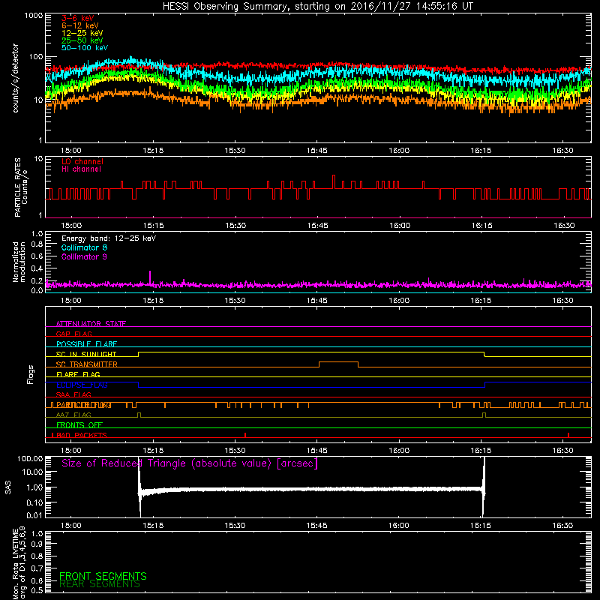The height and width of the screenshot is (600, 600).
Task: Click the 100.00 tick label on SAS axis
Action: pyautogui.click(x=30, y=459)
